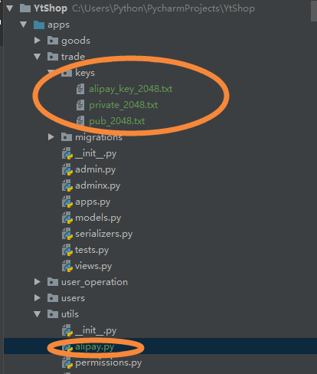Click the utils __init__.py Python icon
The width and height of the screenshot is (317, 374).
pos(67,330)
